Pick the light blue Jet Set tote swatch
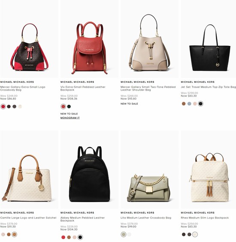This screenshot has height=242, width=236. coord(189,104)
